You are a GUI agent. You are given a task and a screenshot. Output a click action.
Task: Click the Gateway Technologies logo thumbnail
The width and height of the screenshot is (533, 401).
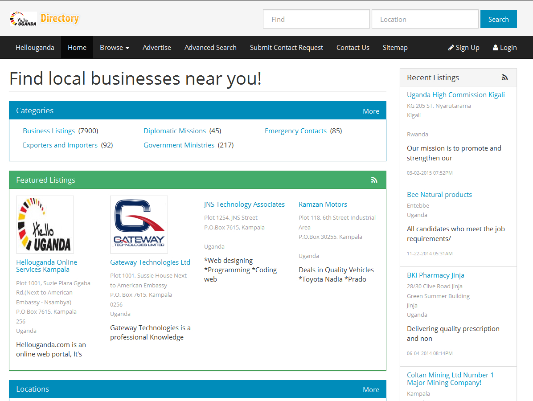click(139, 225)
